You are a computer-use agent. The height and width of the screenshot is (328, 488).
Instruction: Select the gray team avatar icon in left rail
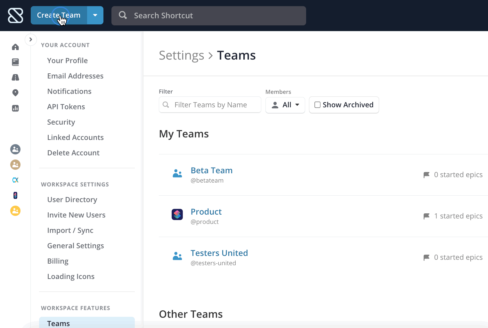coord(15,149)
